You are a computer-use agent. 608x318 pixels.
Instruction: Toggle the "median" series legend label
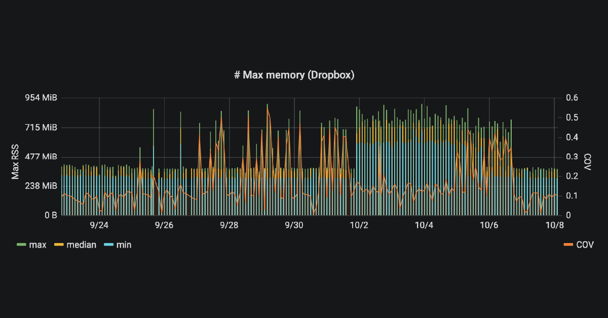[82, 245]
